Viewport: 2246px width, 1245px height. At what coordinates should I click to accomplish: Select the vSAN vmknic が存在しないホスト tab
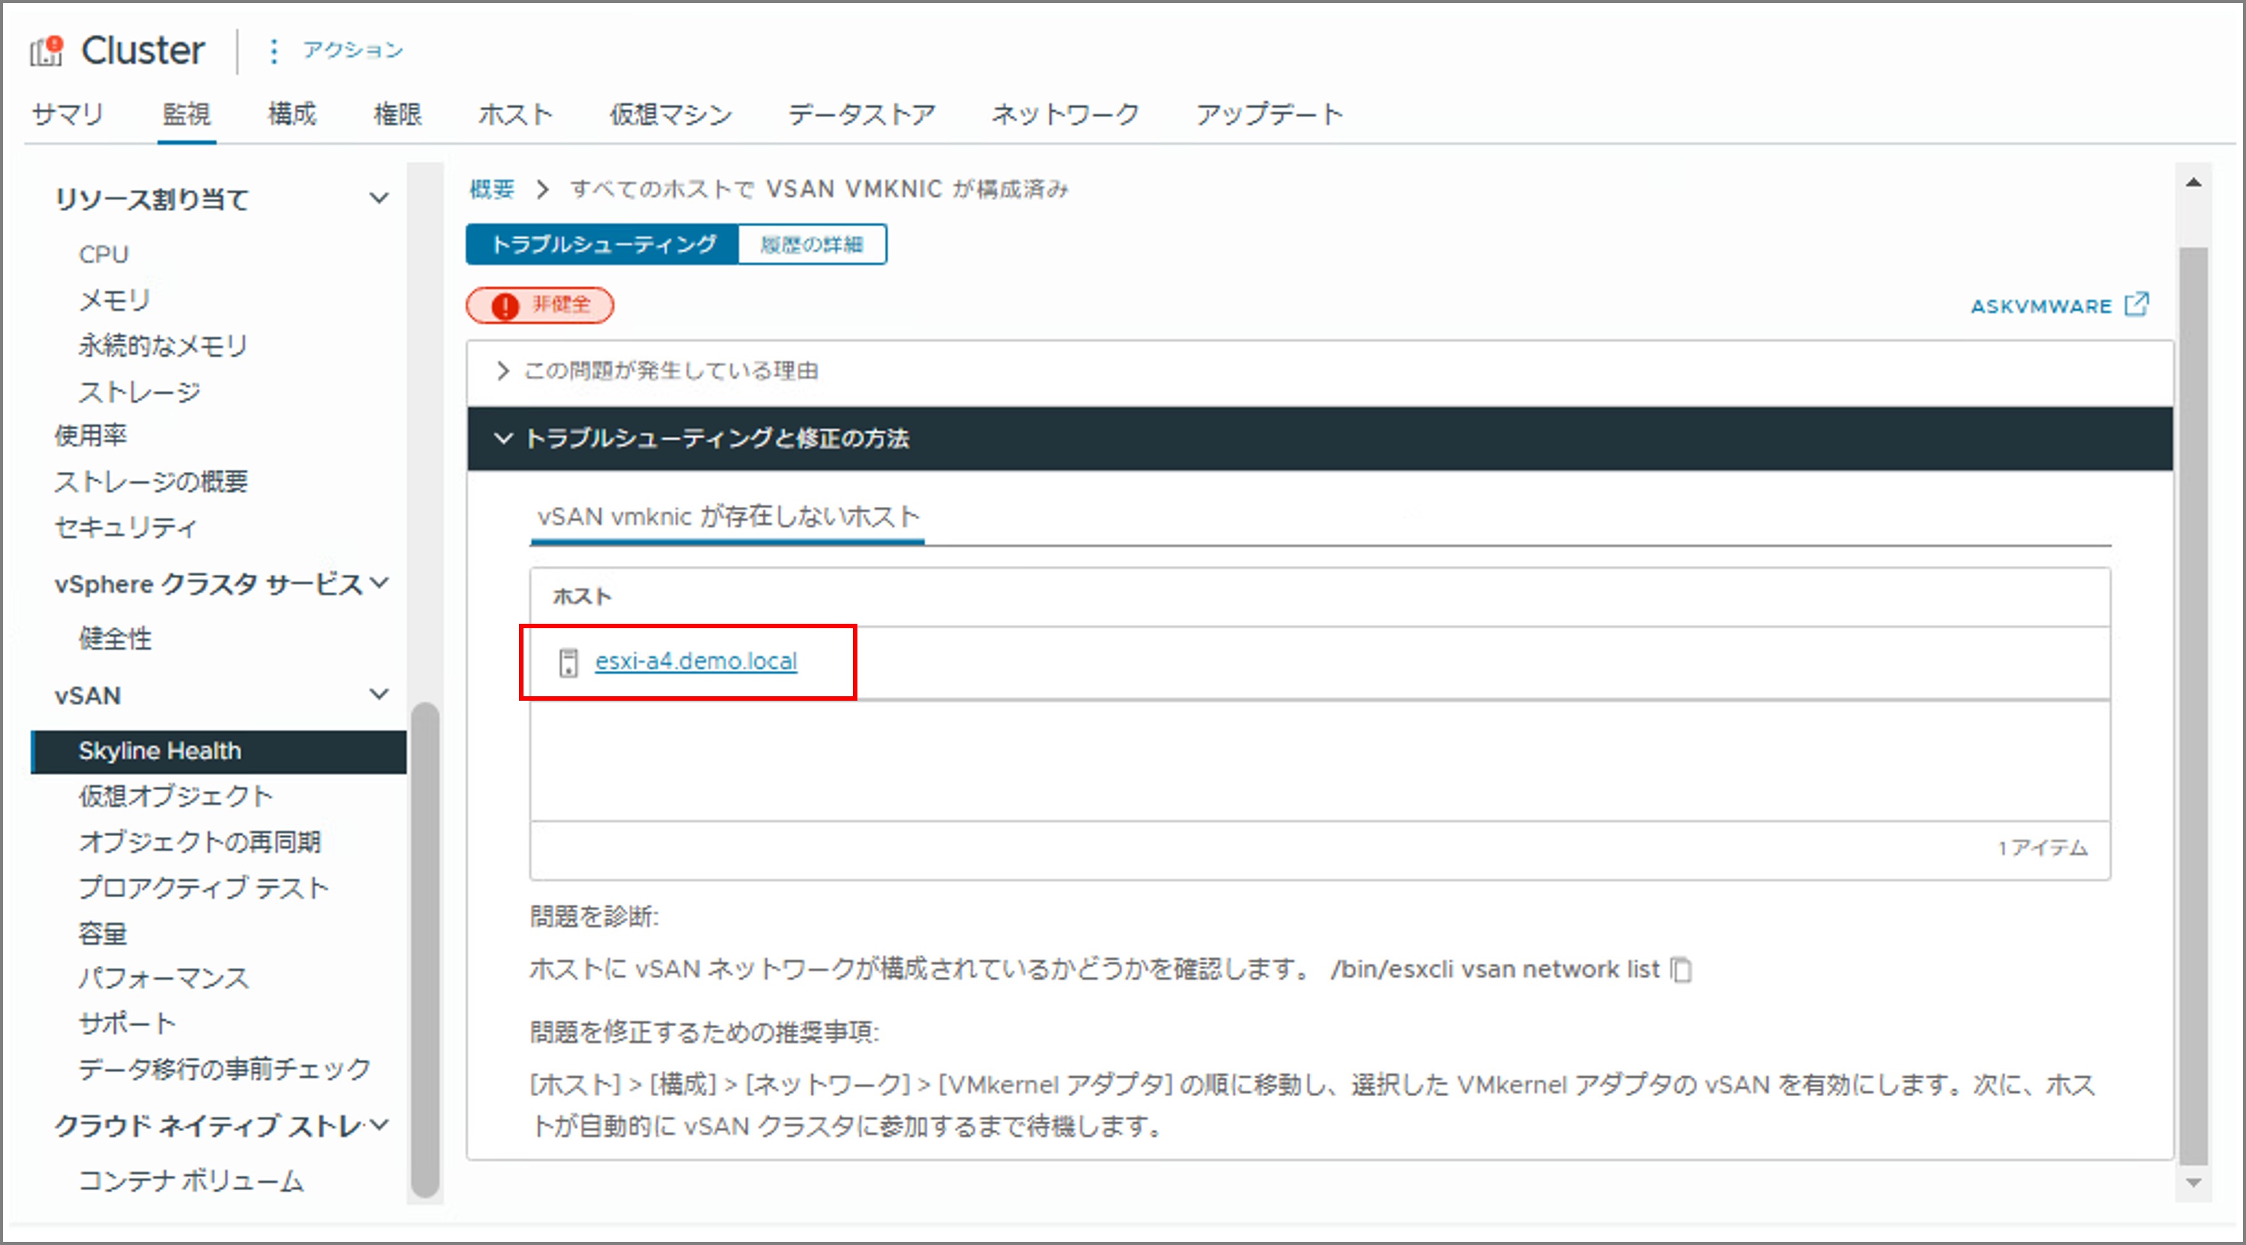[728, 517]
